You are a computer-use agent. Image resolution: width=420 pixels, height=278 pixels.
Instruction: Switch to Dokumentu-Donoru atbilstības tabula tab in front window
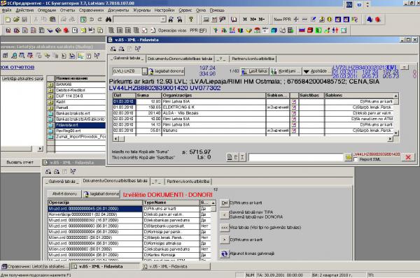pyautogui.click(x=180, y=59)
